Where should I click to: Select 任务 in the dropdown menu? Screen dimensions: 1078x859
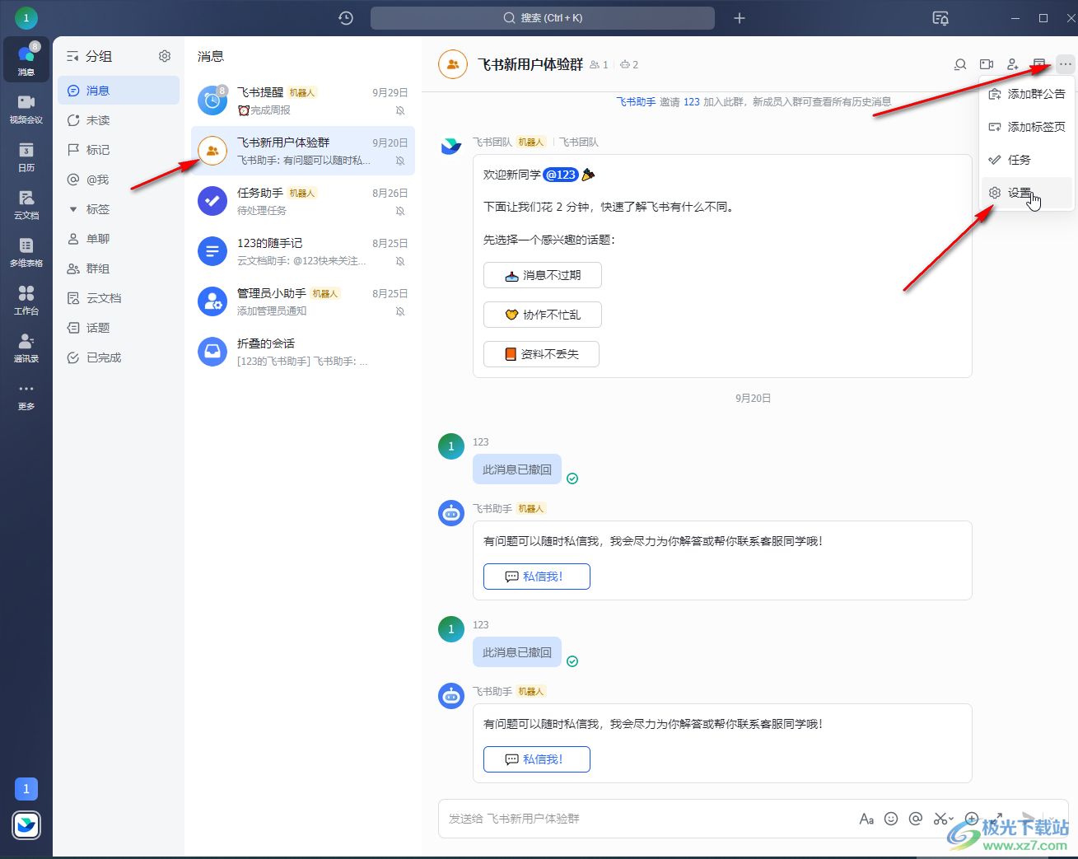tap(1027, 160)
